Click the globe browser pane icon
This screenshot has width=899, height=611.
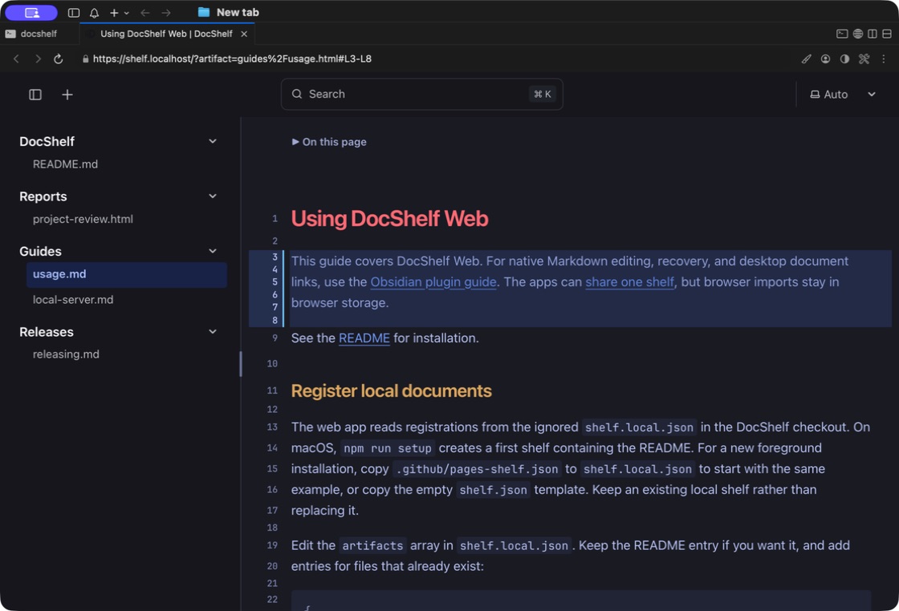click(x=858, y=34)
